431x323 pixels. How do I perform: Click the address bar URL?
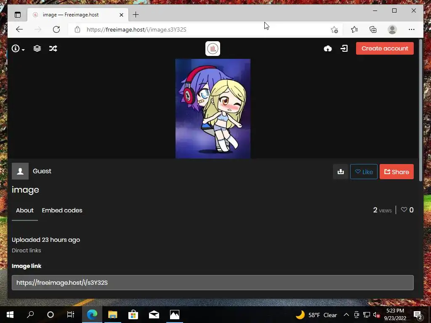click(x=137, y=29)
